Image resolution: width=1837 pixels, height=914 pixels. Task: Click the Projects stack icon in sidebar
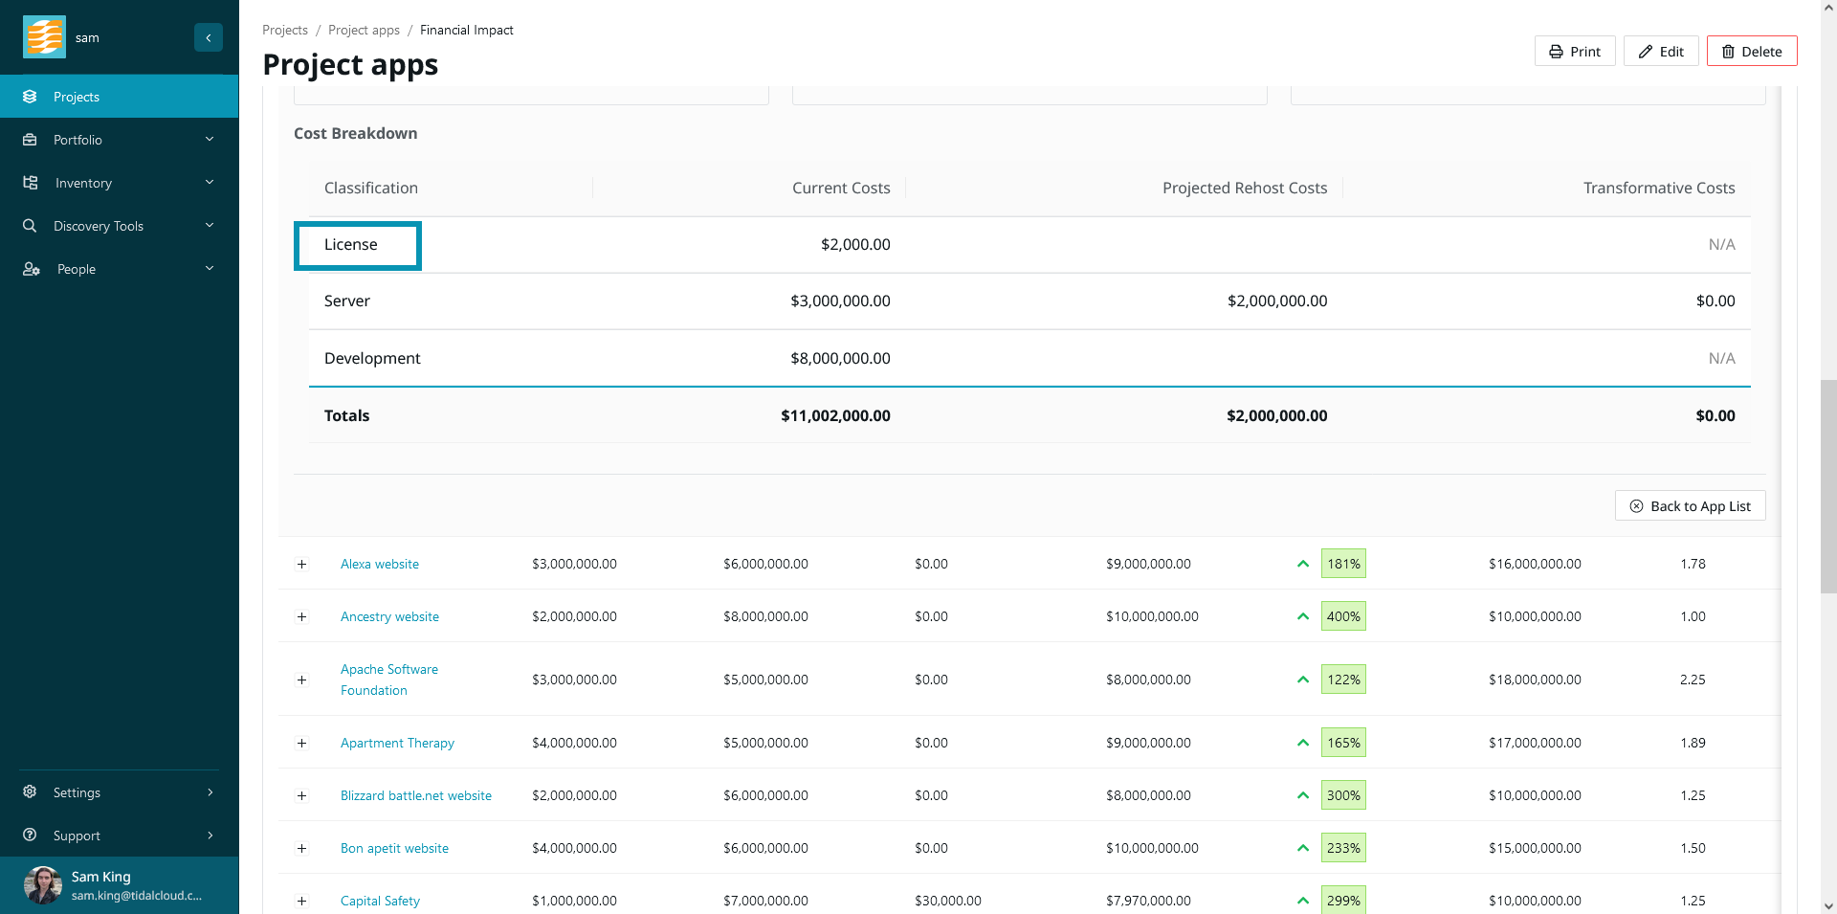point(30,97)
